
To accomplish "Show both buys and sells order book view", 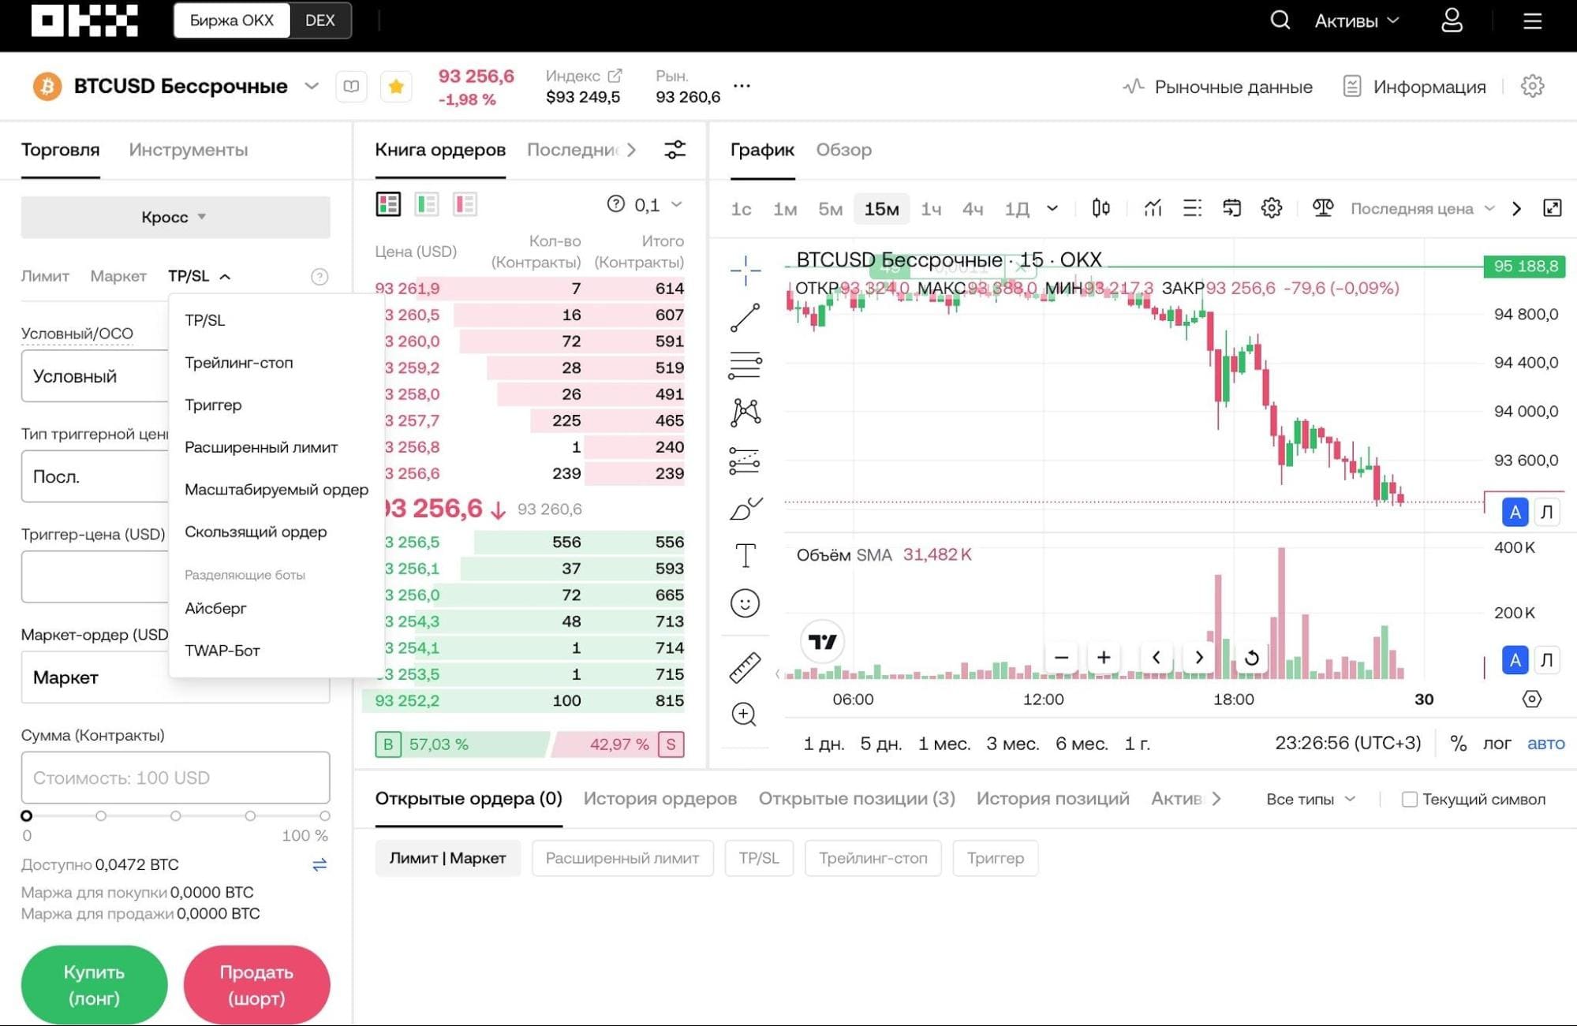I will 388,204.
